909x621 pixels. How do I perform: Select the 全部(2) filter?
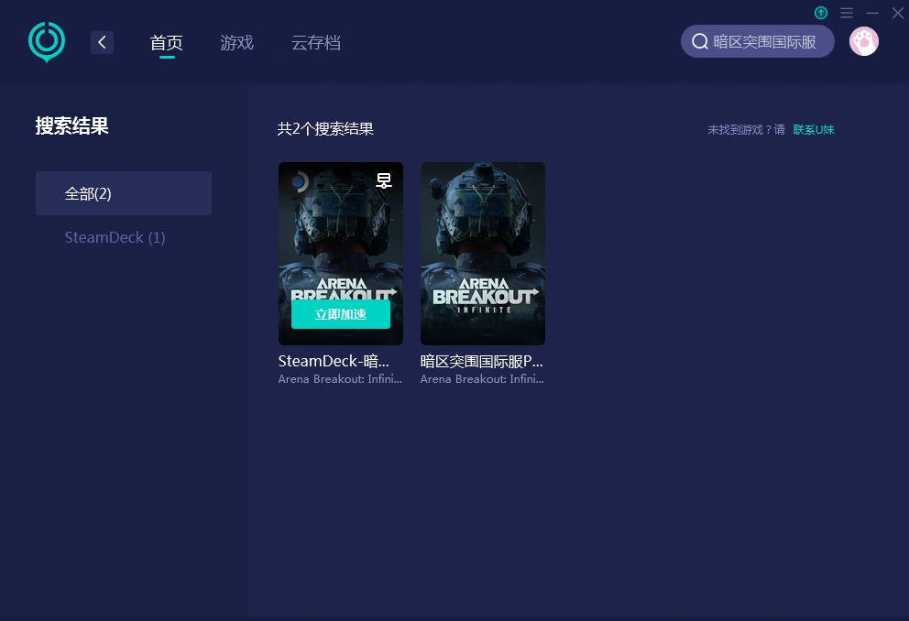click(124, 193)
